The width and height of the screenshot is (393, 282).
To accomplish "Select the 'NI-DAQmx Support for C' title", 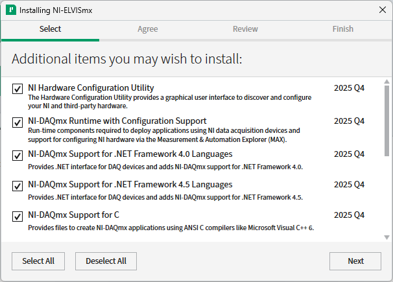I will (73, 215).
